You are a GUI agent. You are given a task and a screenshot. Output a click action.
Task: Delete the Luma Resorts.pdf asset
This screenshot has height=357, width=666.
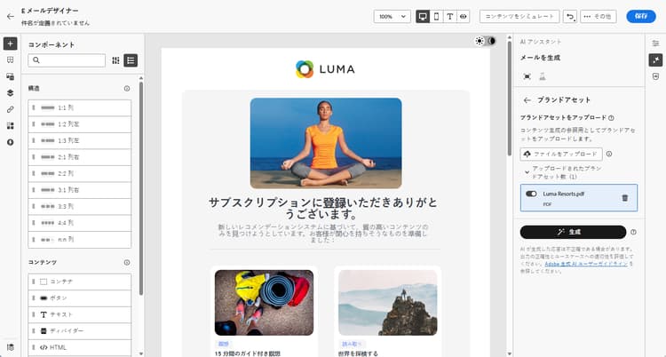[x=625, y=198]
